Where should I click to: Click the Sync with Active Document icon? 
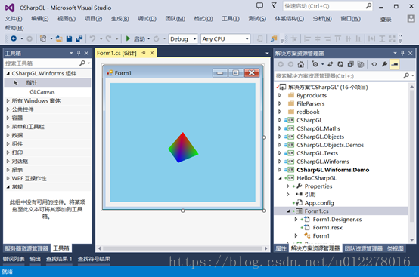coord(331,64)
